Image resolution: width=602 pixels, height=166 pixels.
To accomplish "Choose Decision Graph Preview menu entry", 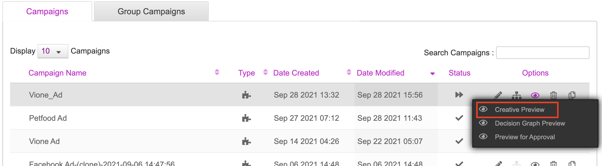I will (x=530, y=123).
